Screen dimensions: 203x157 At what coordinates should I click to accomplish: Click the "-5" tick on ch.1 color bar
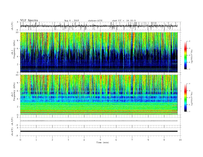(x=189, y=55)
